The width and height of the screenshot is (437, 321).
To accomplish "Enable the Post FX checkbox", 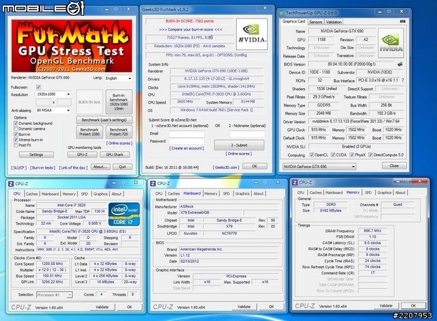I will 16,145.
